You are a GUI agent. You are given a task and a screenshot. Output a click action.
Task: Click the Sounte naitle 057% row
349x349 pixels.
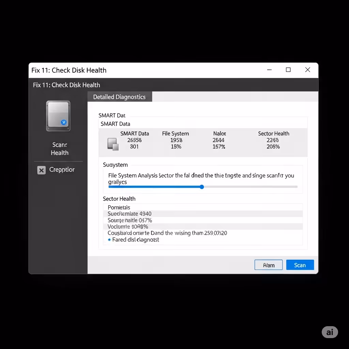(203, 220)
